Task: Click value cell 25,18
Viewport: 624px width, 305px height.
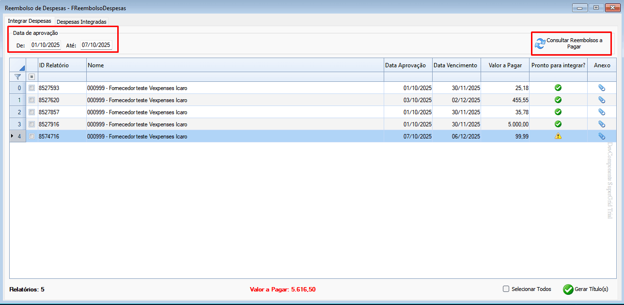Action: [x=505, y=88]
